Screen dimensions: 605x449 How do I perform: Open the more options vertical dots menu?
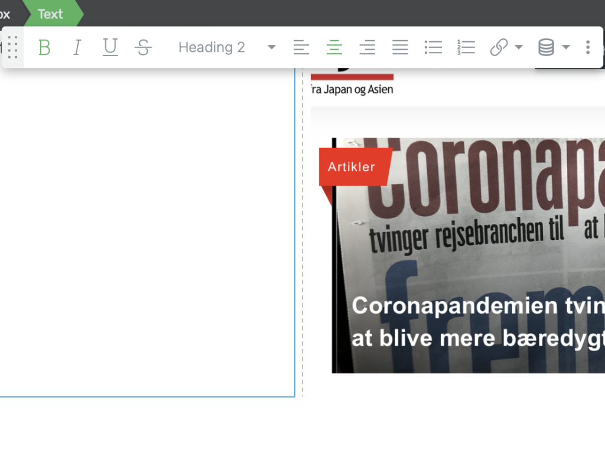(x=588, y=47)
